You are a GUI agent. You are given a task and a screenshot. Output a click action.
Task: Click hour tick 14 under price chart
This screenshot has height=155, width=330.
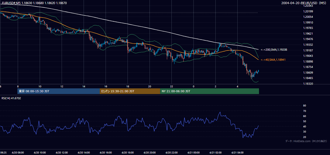pos(84,86)
